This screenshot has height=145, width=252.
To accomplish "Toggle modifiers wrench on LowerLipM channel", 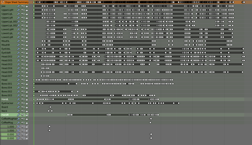I will click(19, 29).
